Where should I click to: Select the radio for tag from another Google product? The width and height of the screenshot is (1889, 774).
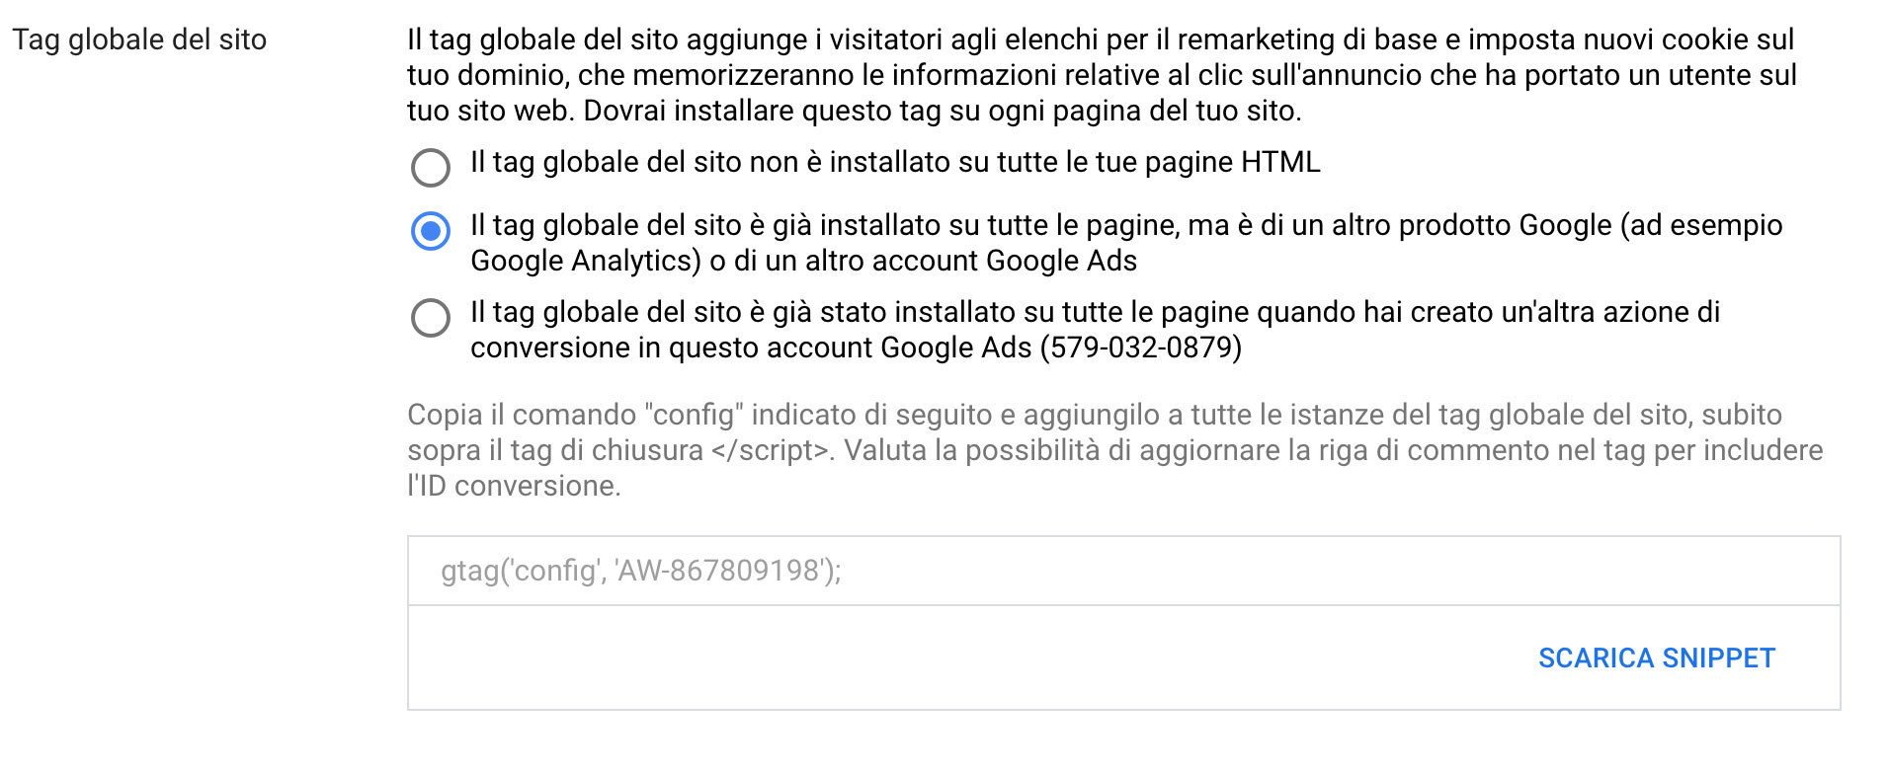click(431, 231)
